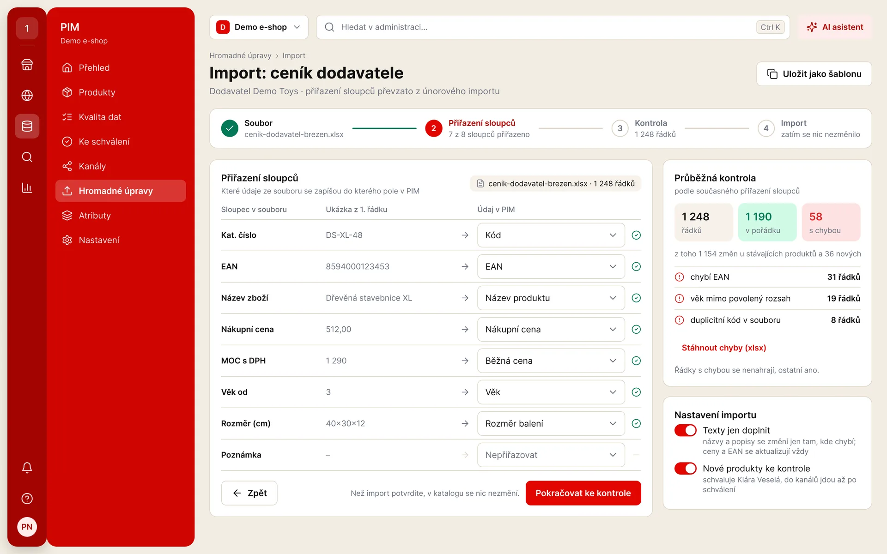This screenshot has height=554, width=887.
Task: Click the Zpět button
Action: 249,493
